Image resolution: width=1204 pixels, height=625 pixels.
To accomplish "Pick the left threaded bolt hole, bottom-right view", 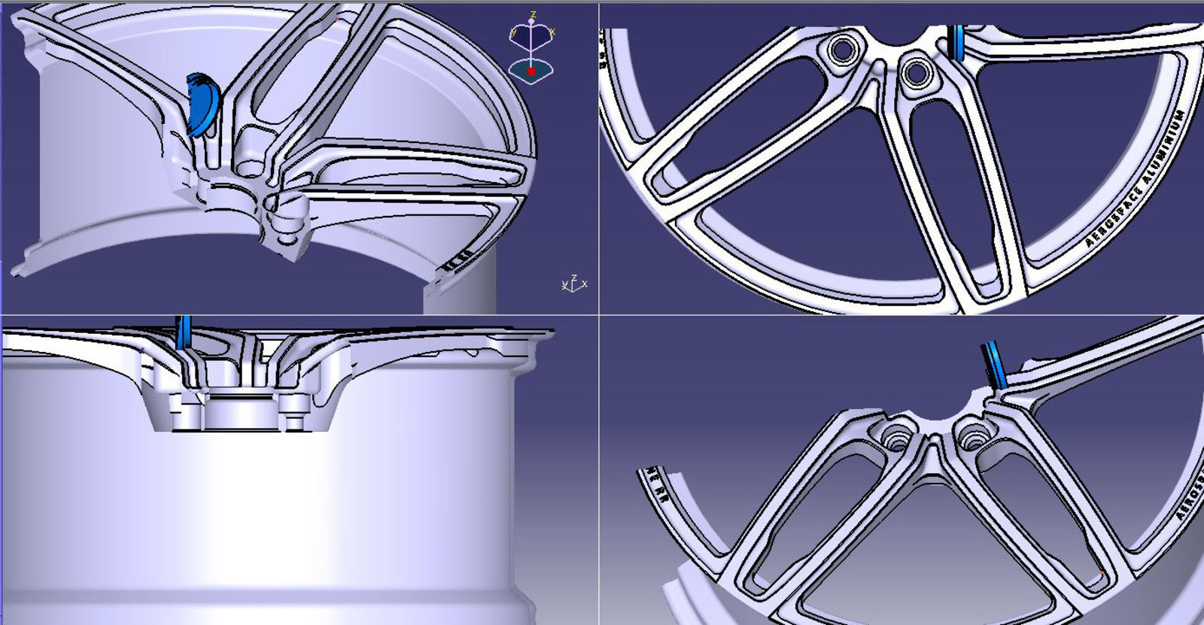I will pyautogui.click(x=895, y=436).
